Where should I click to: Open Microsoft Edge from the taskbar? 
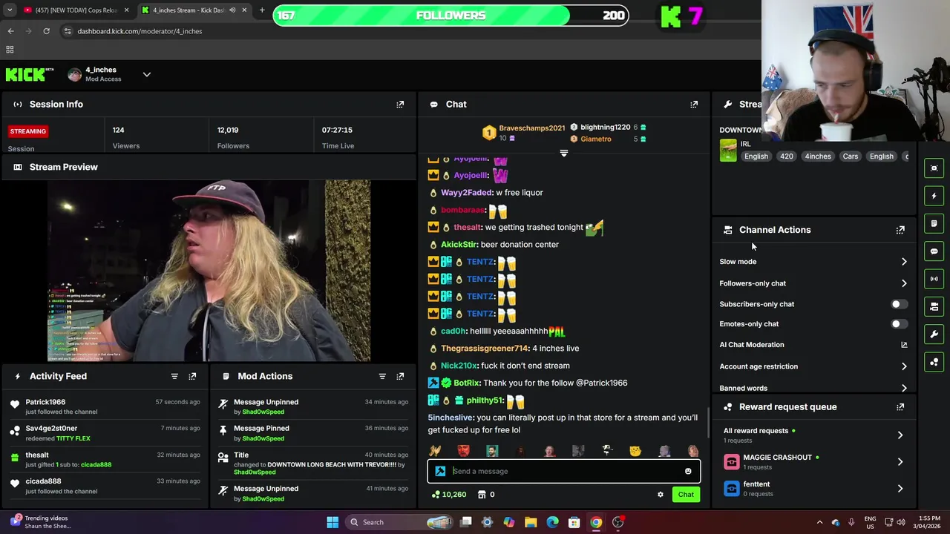(x=552, y=522)
